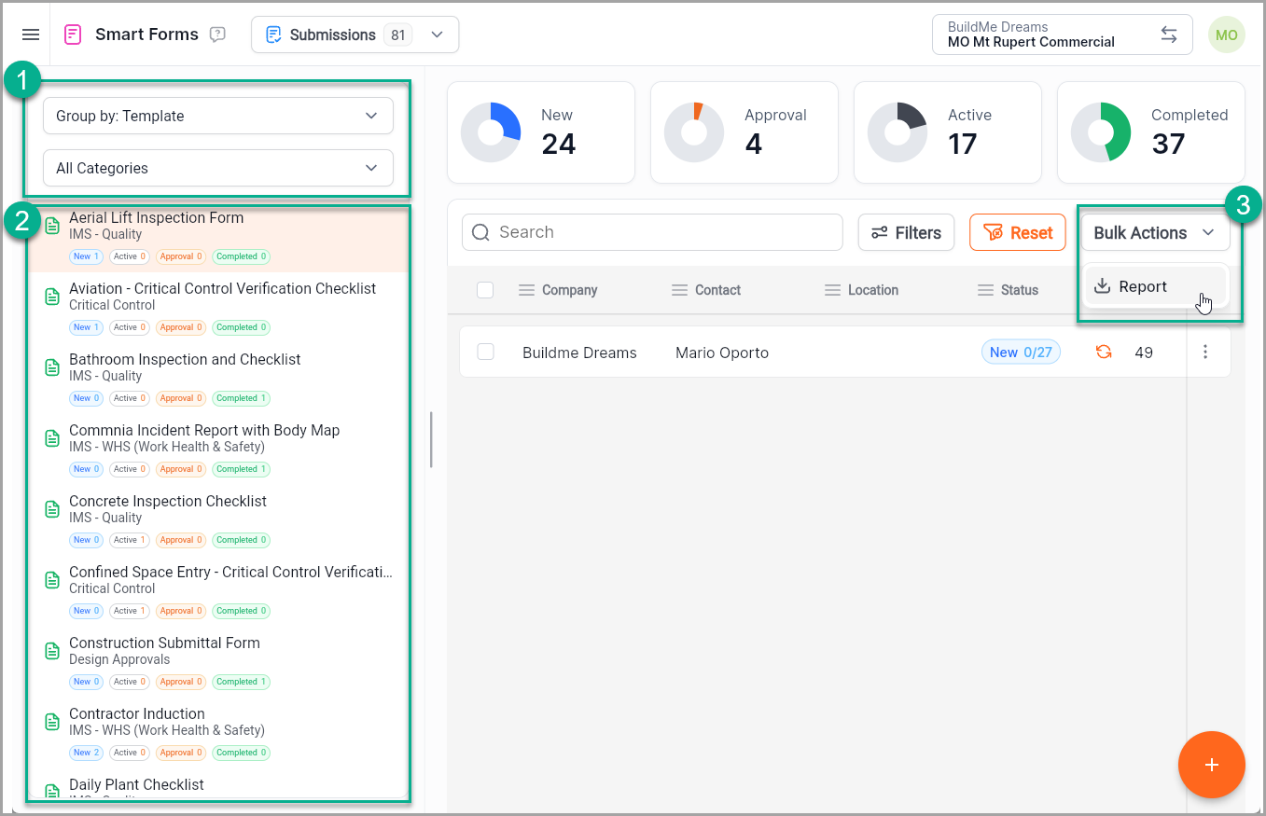Click the Company column sort handle icon
This screenshot has height=816, width=1266.
527,290
